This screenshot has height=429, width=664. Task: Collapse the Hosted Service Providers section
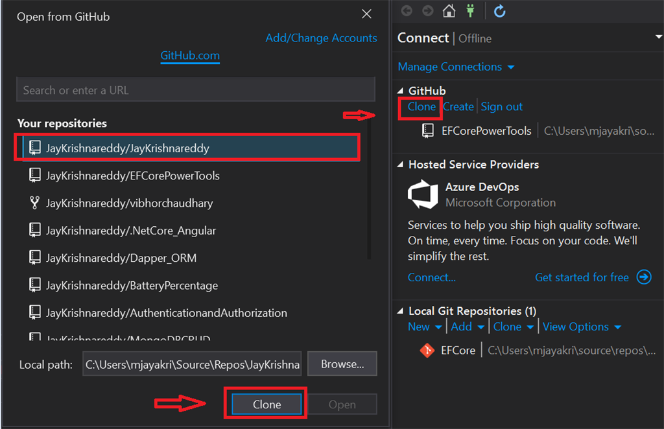click(x=400, y=165)
